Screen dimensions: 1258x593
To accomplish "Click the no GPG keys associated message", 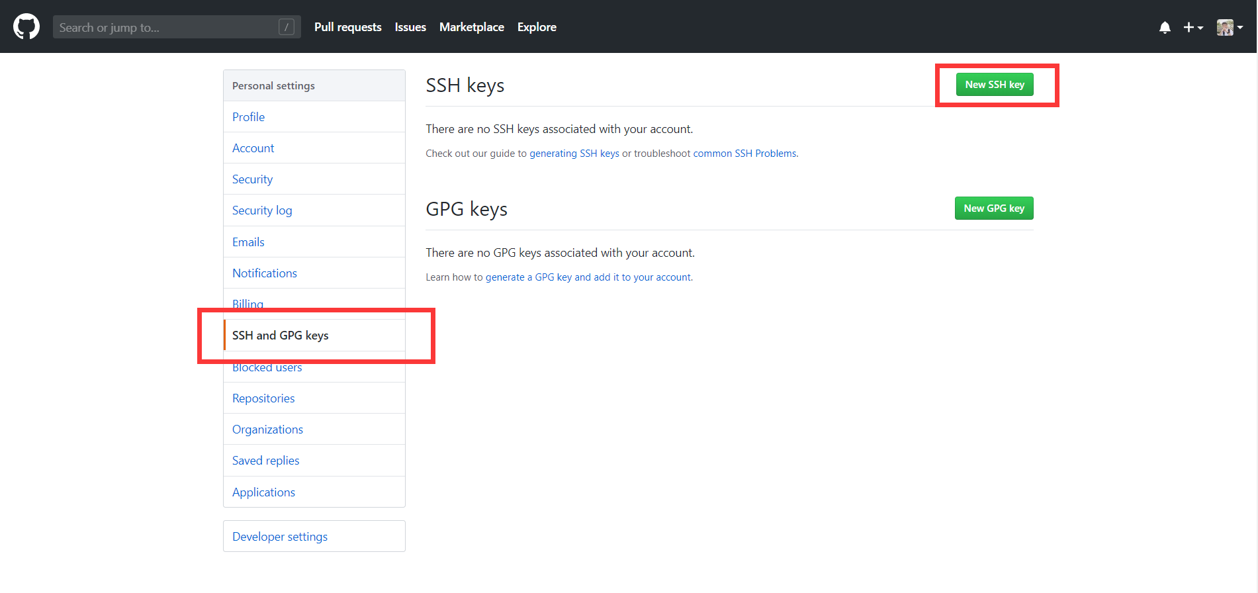I will tap(561, 253).
